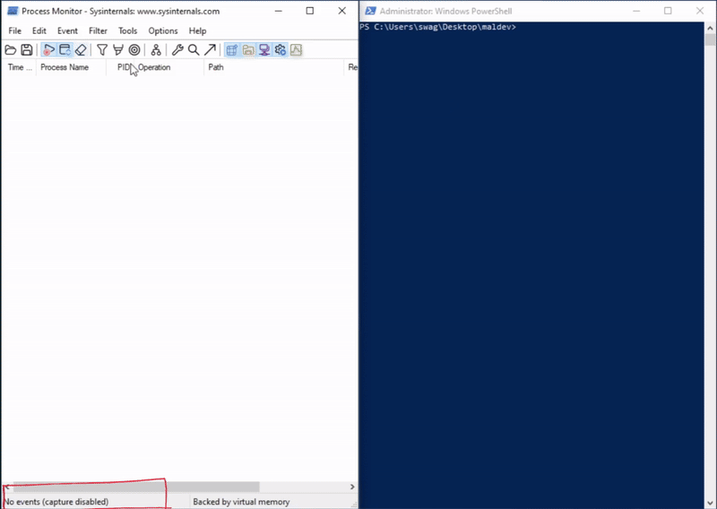Open the Tools menu
Viewport: 717px width, 509px height.
pos(127,30)
